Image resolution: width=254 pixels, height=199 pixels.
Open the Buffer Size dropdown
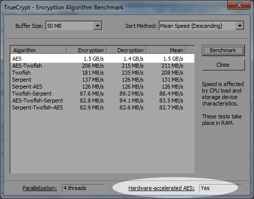pyautogui.click(x=74, y=26)
